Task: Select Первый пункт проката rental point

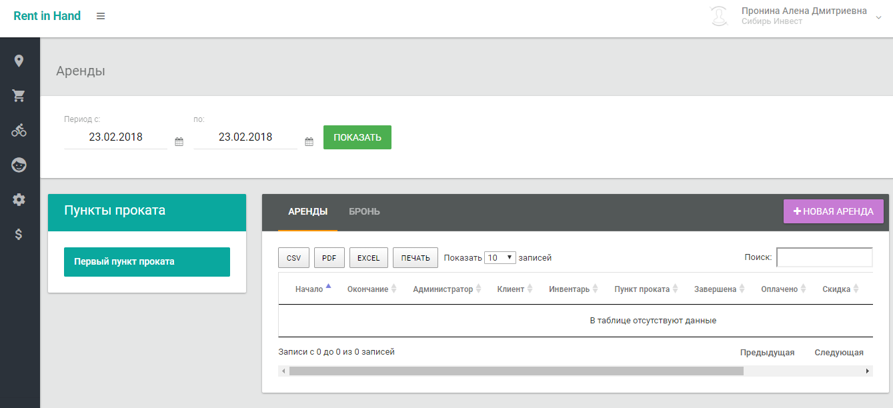Action: click(147, 262)
